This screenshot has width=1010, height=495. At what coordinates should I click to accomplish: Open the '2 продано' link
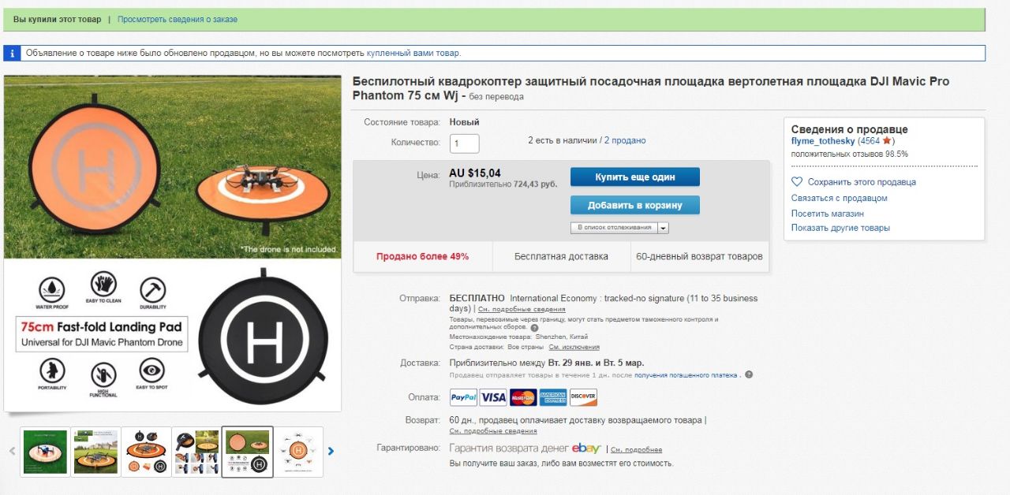point(625,140)
